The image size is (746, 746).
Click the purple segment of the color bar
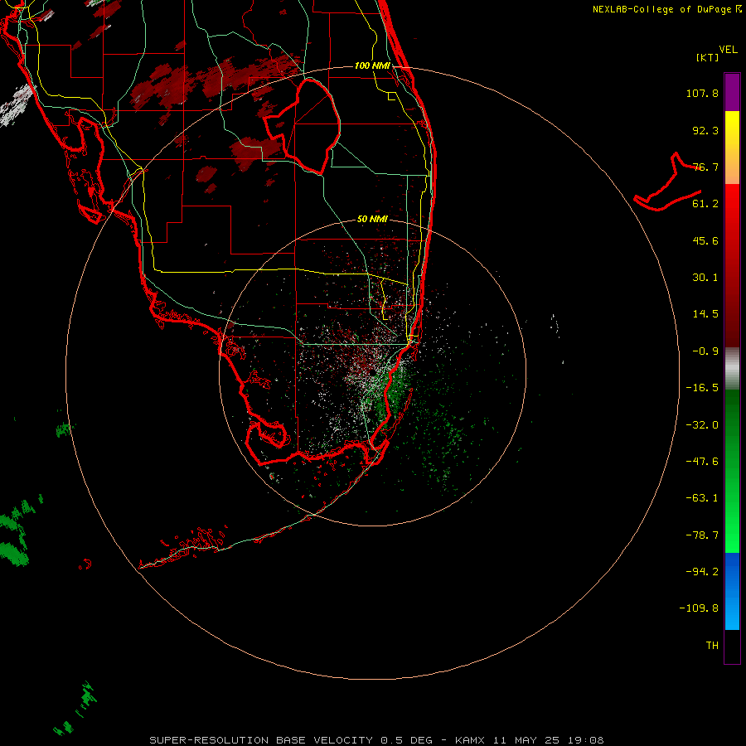(x=732, y=92)
